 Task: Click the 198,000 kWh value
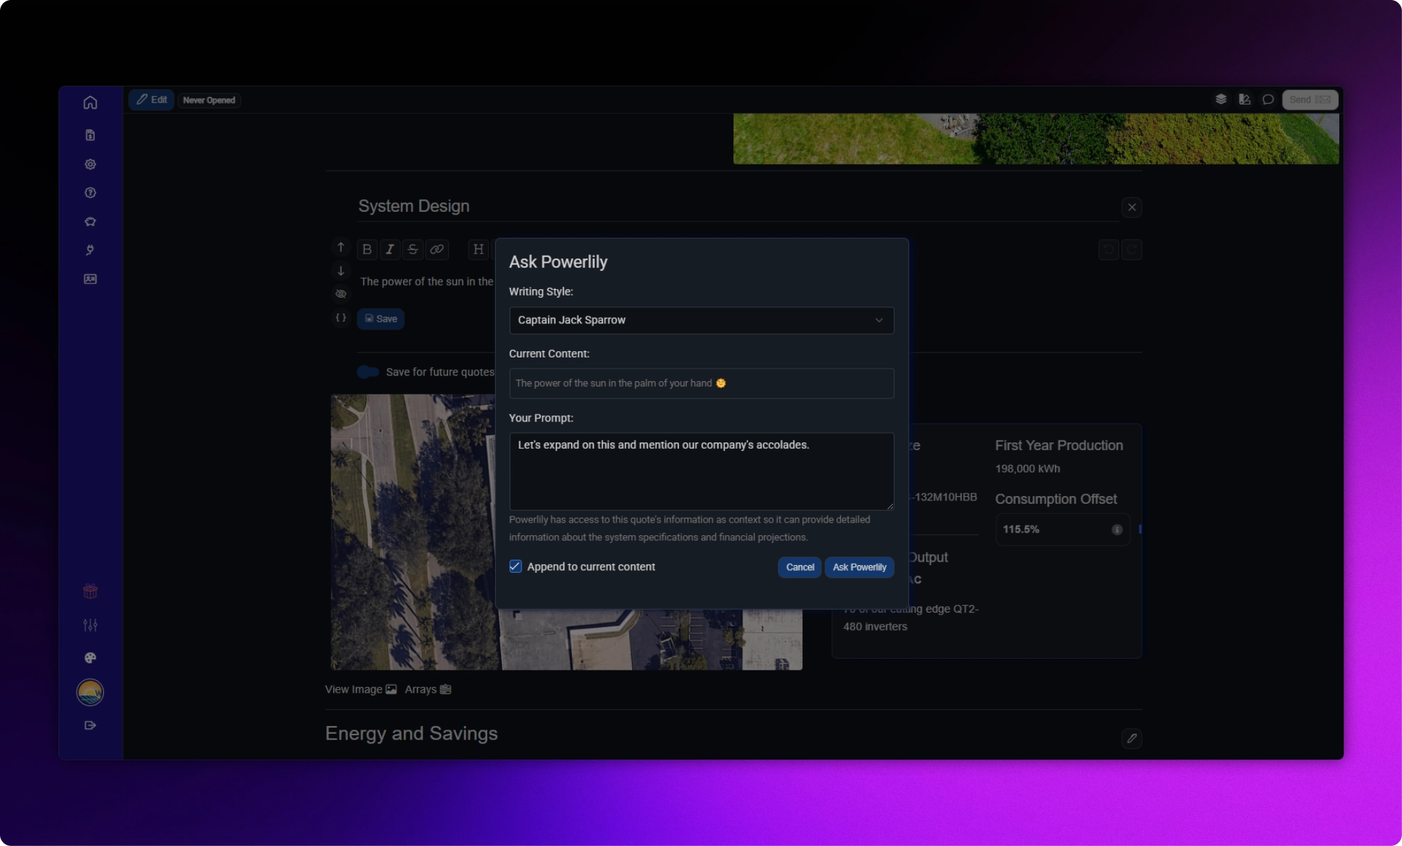1027,469
